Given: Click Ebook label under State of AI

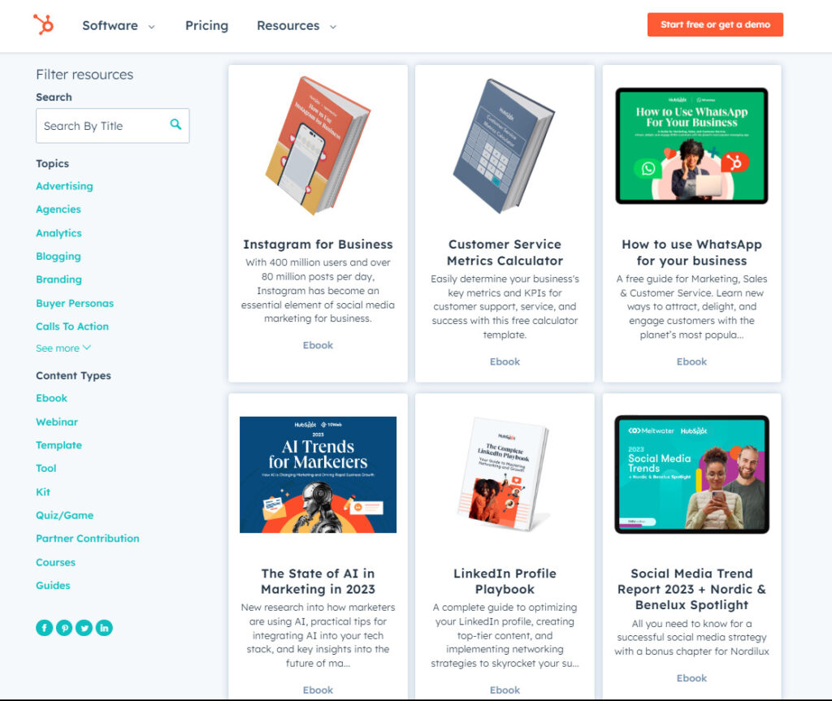Looking at the screenshot, I should point(318,690).
